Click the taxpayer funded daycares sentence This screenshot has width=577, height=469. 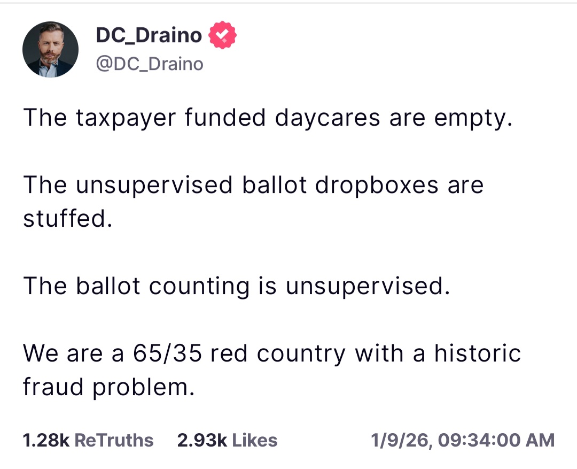coord(268,118)
